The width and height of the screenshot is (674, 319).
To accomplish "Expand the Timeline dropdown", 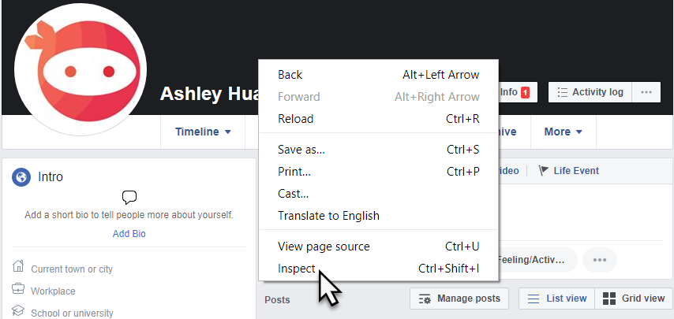I will pyautogui.click(x=203, y=132).
